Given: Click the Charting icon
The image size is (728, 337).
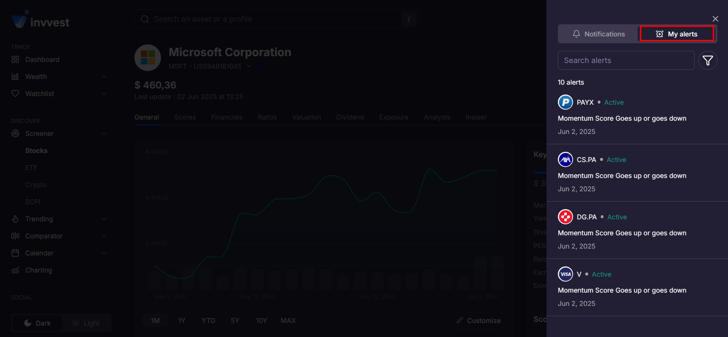Looking at the screenshot, I should coord(15,270).
